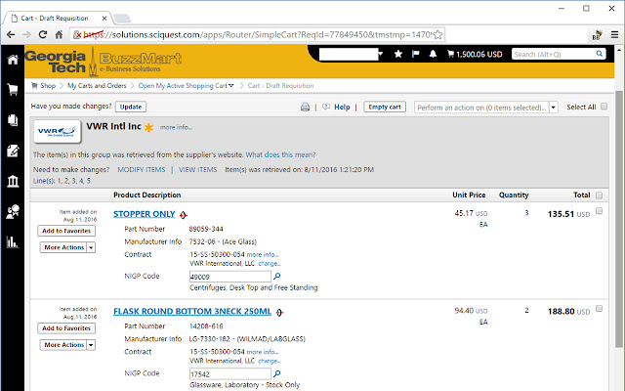Expand More Actions arrow for FLASK item
Screen dimensions: 625x391
coord(91,345)
